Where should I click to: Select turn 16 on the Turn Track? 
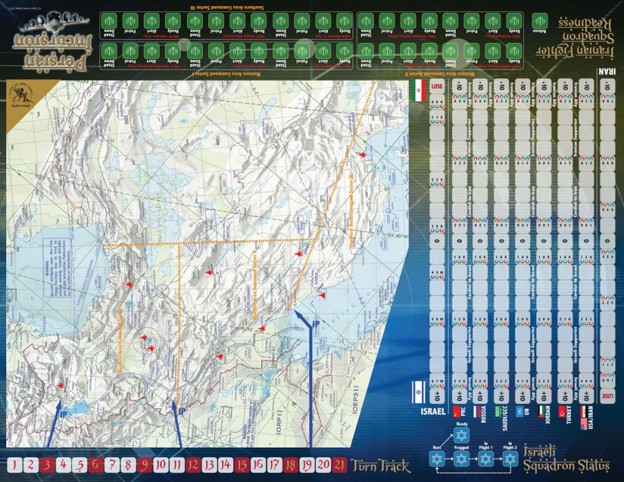tap(258, 465)
